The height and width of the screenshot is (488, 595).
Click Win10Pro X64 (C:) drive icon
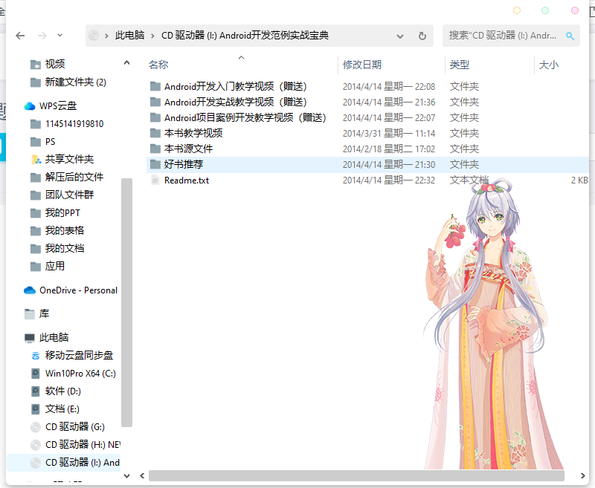35,374
